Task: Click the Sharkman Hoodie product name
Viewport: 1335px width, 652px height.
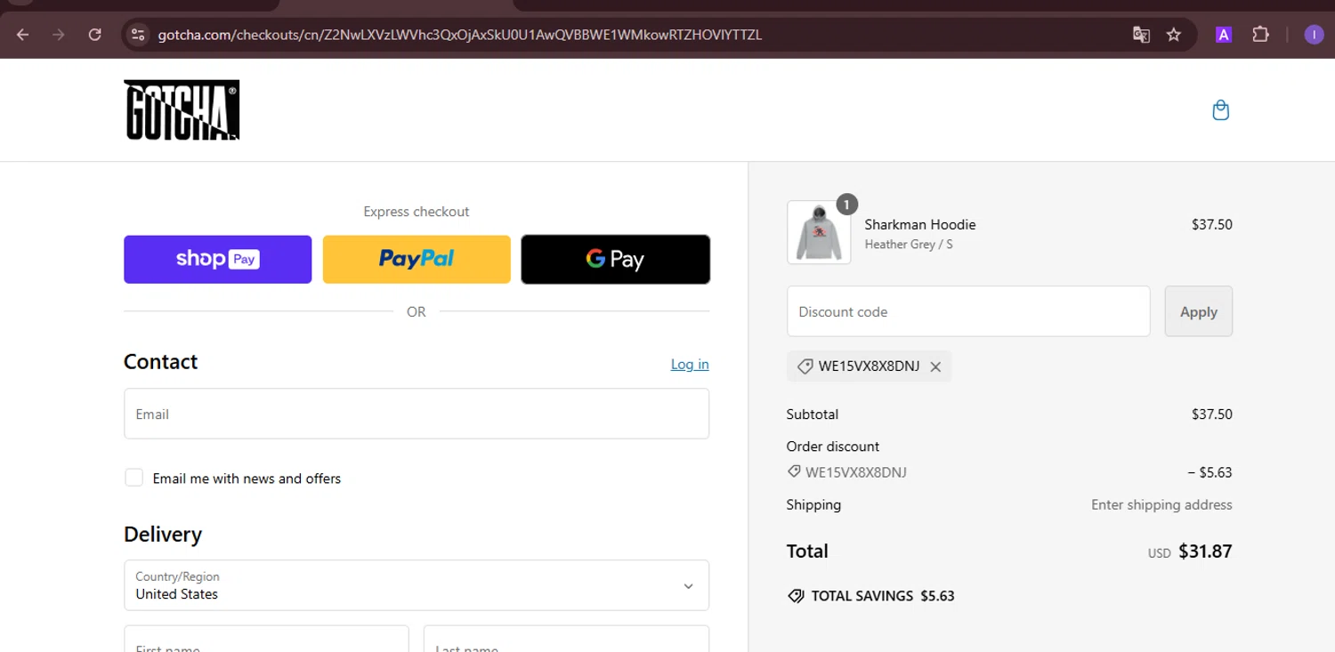Action: [x=920, y=224]
